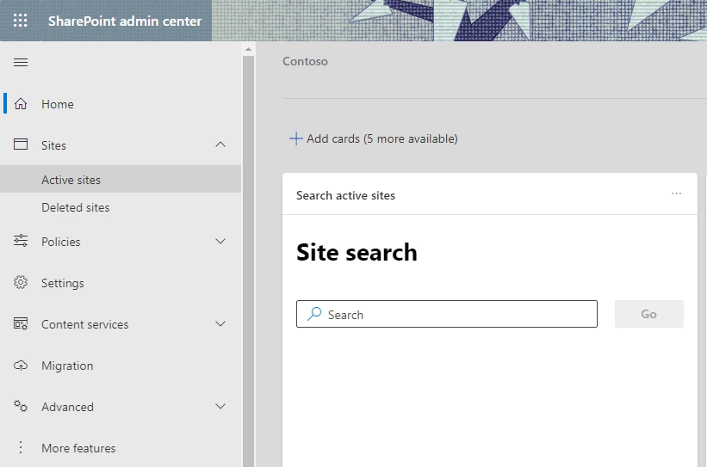Click the Go button
The image size is (707, 467).
pos(648,314)
